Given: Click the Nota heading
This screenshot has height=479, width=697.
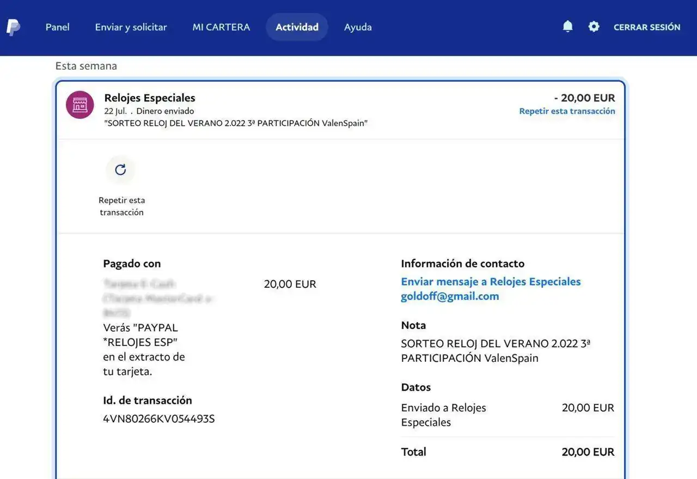Looking at the screenshot, I should point(413,325).
